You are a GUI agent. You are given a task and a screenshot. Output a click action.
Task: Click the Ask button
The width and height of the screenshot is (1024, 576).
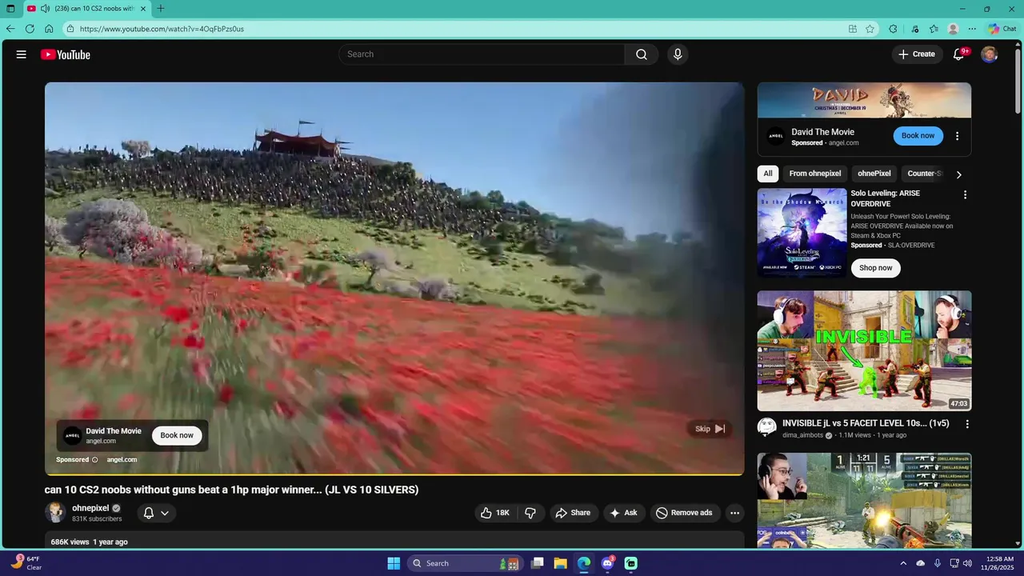tap(623, 513)
